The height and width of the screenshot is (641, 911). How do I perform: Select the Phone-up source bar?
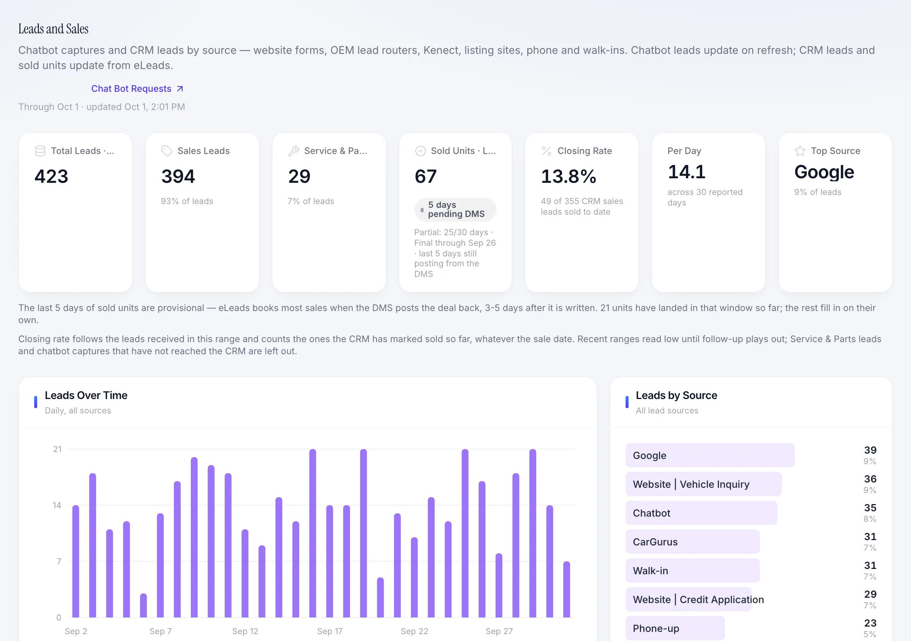click(x=675, y=628)
